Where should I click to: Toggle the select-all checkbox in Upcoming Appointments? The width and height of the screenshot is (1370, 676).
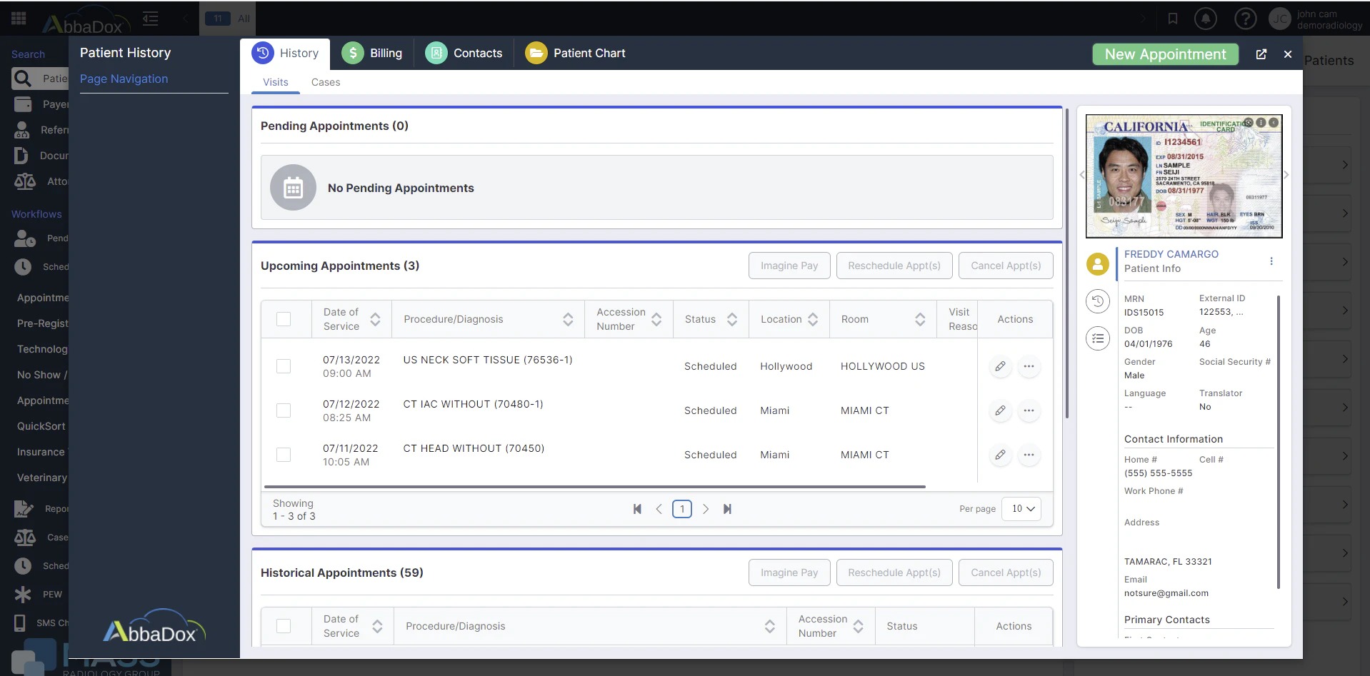click(284, 319)
